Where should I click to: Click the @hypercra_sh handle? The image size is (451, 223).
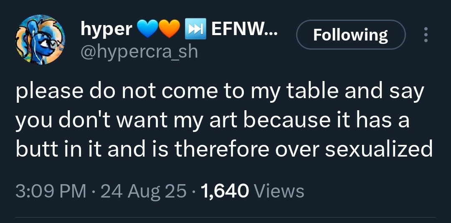139,51
